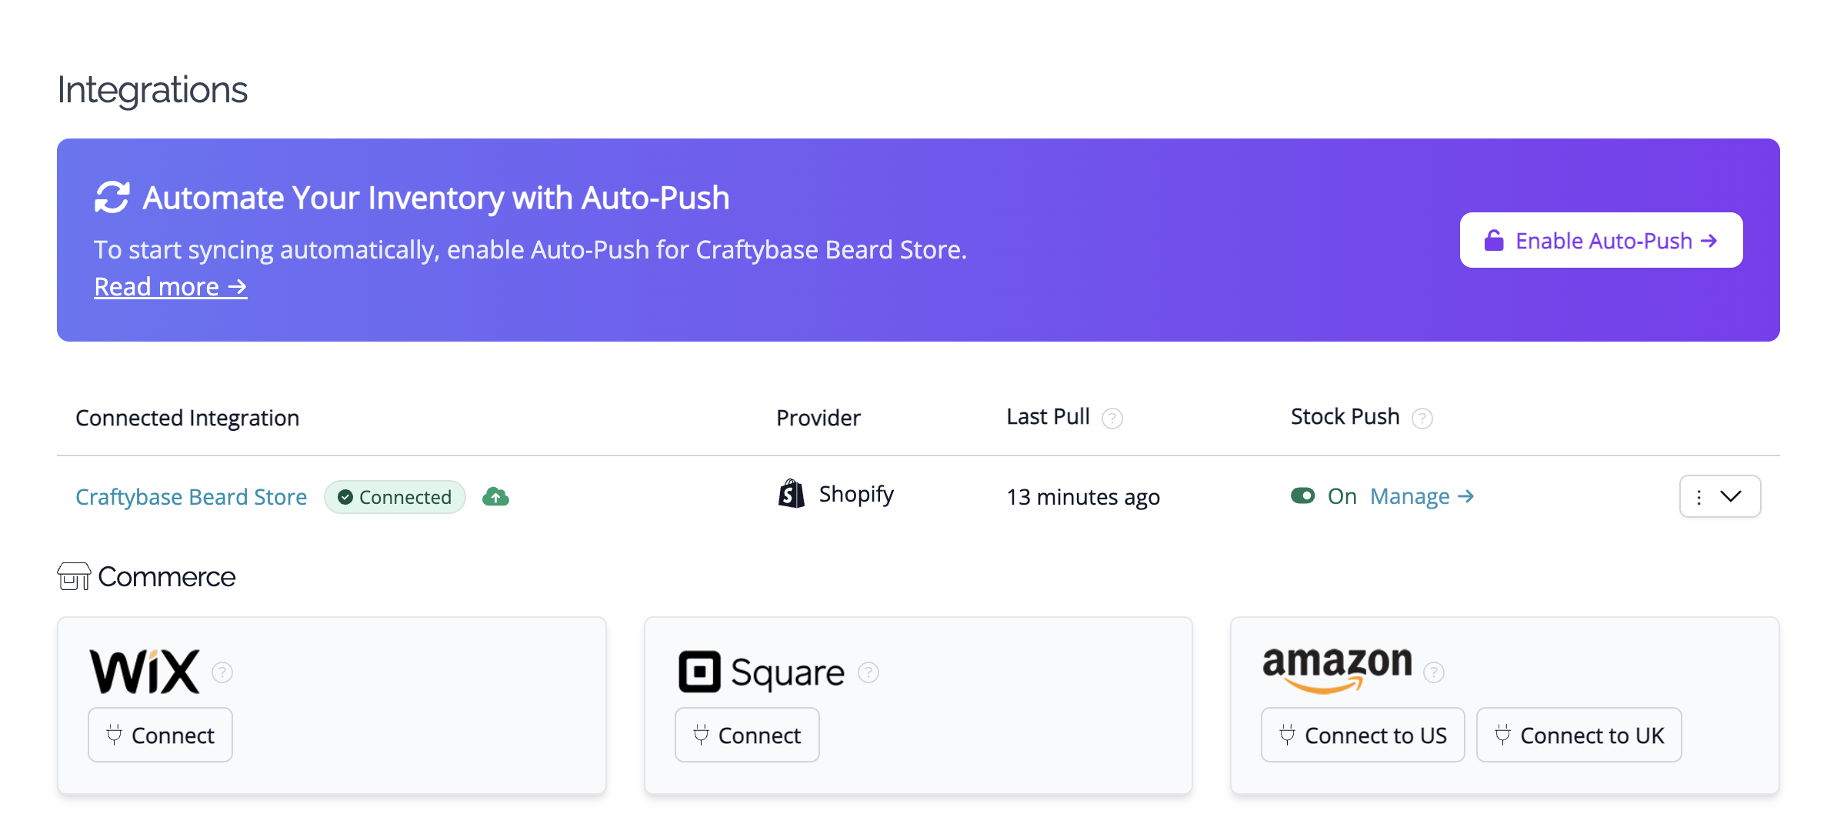
Task: Expand the row actions dropdown chevron
Action: point(1731,496)
